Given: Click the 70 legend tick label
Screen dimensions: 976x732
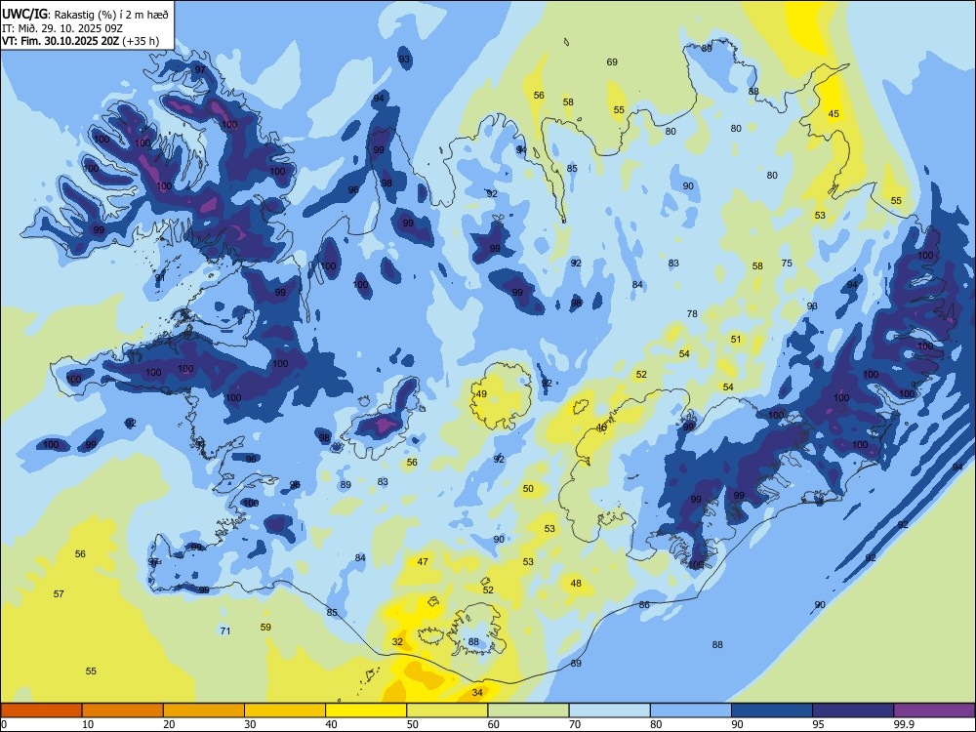Looking at the screenshot, I should tap(575, 724).
